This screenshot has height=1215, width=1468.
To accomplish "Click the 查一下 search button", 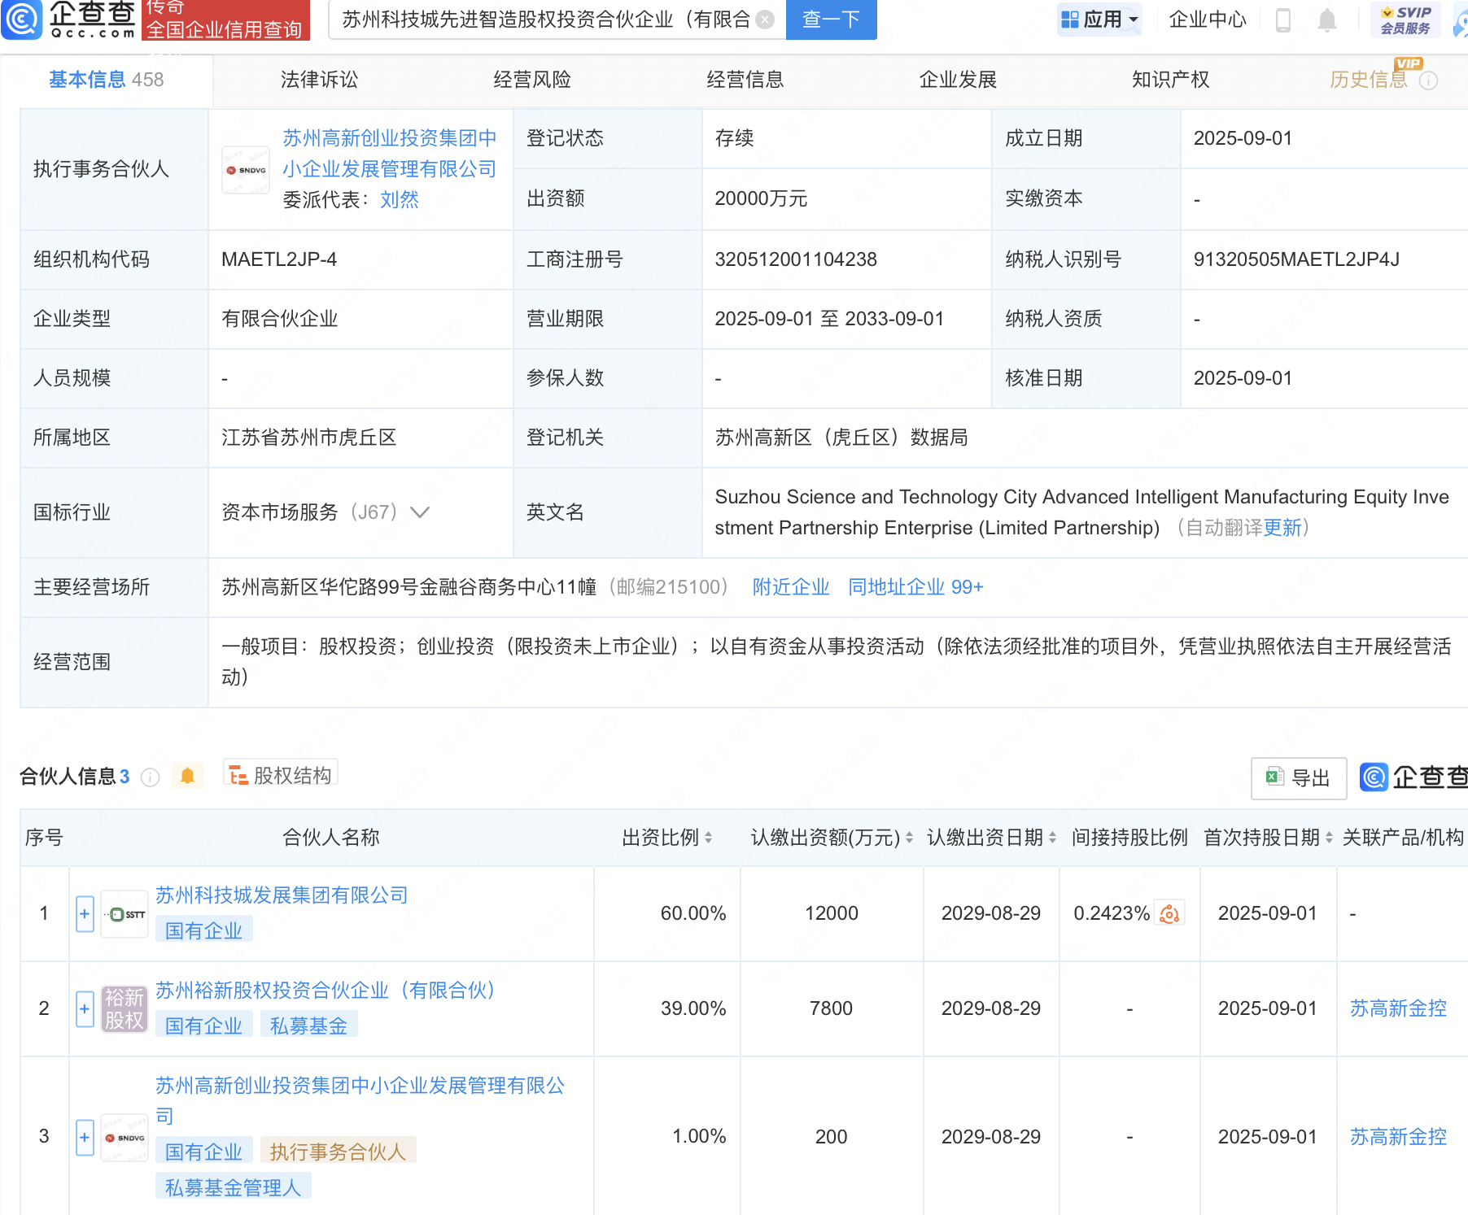I will click(x=831, y=20).
